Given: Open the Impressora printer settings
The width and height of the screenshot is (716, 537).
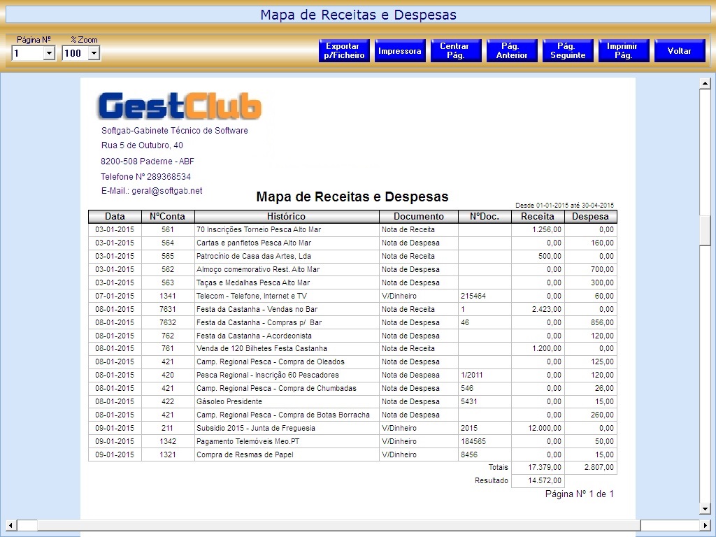Looking at the screenshot, I should tap(400, 51).
